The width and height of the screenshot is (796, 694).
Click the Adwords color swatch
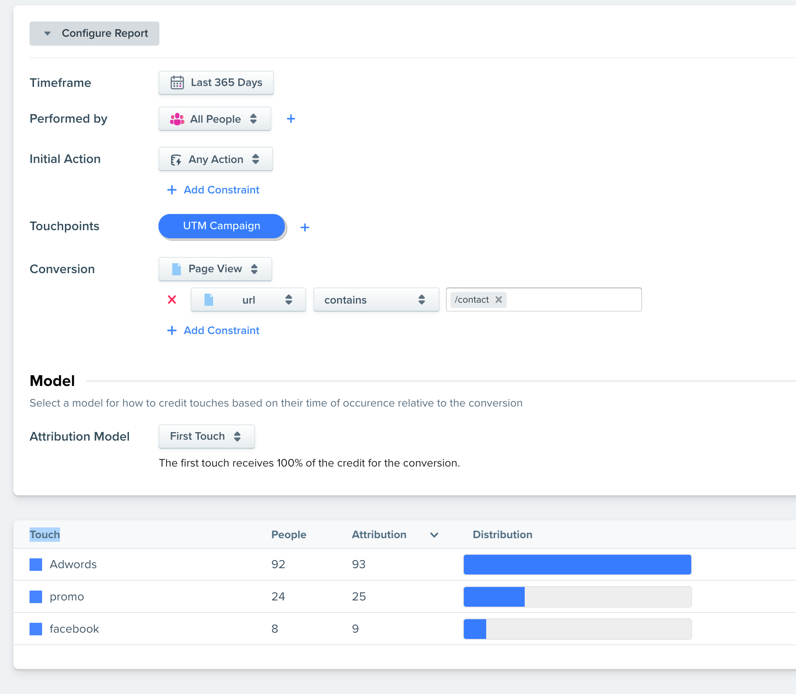36,565
